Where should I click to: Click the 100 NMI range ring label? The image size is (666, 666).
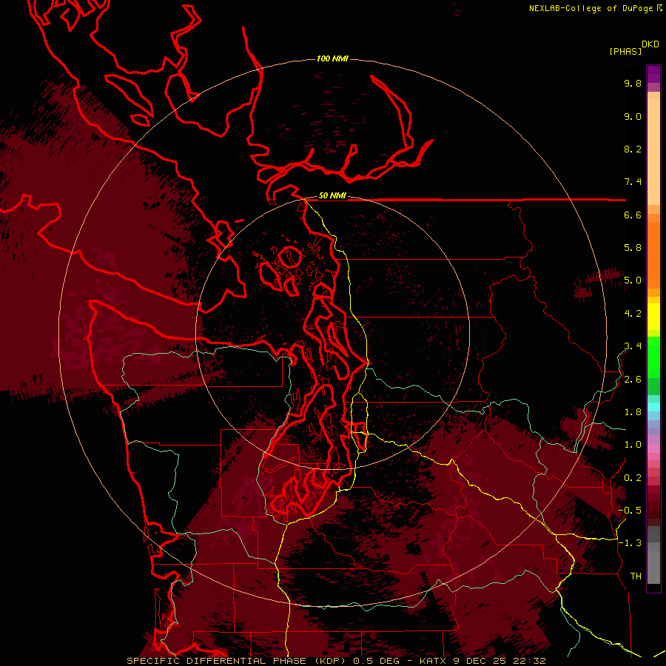[332, 58]
